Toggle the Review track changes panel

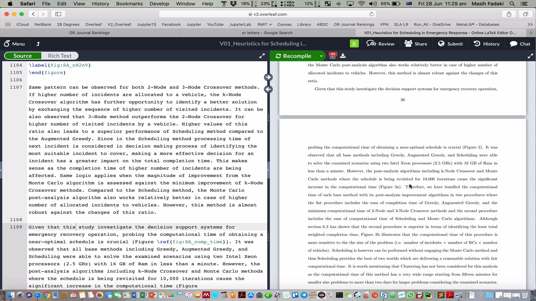point(380,44)
